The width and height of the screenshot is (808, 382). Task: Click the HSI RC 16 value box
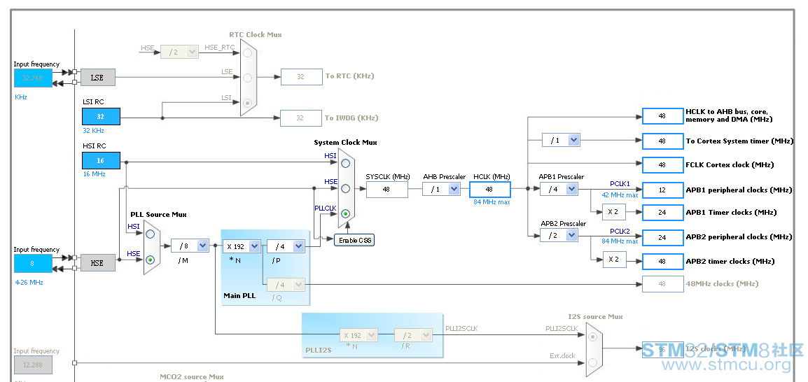(101, 161)
